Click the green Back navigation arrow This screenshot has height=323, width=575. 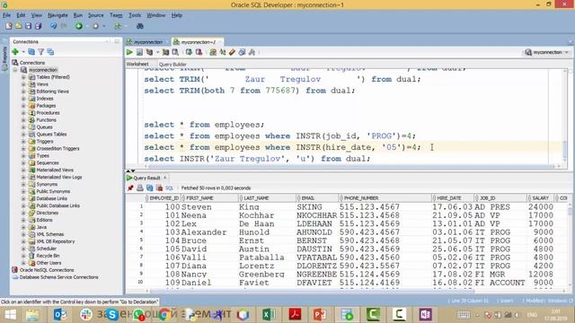pyautogui.click(x=79, y=26)
